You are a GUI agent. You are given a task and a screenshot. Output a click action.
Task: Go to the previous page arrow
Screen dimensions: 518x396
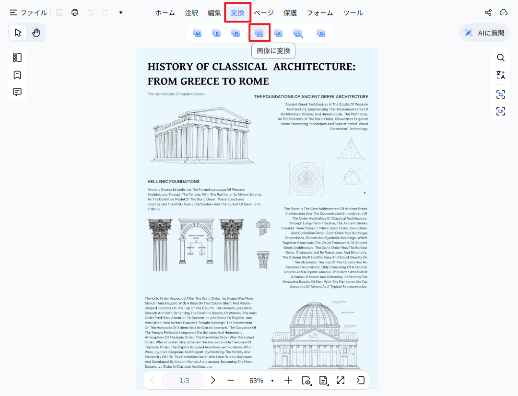coord(153,381)
